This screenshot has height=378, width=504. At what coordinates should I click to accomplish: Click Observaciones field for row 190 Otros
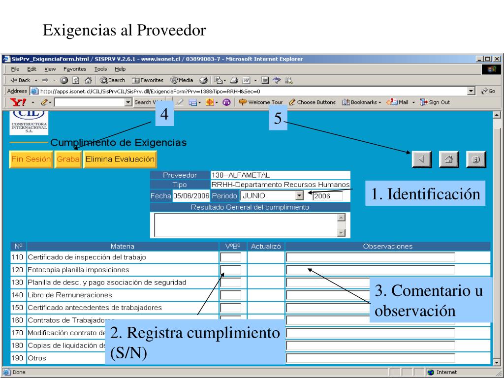click(371, 358)
